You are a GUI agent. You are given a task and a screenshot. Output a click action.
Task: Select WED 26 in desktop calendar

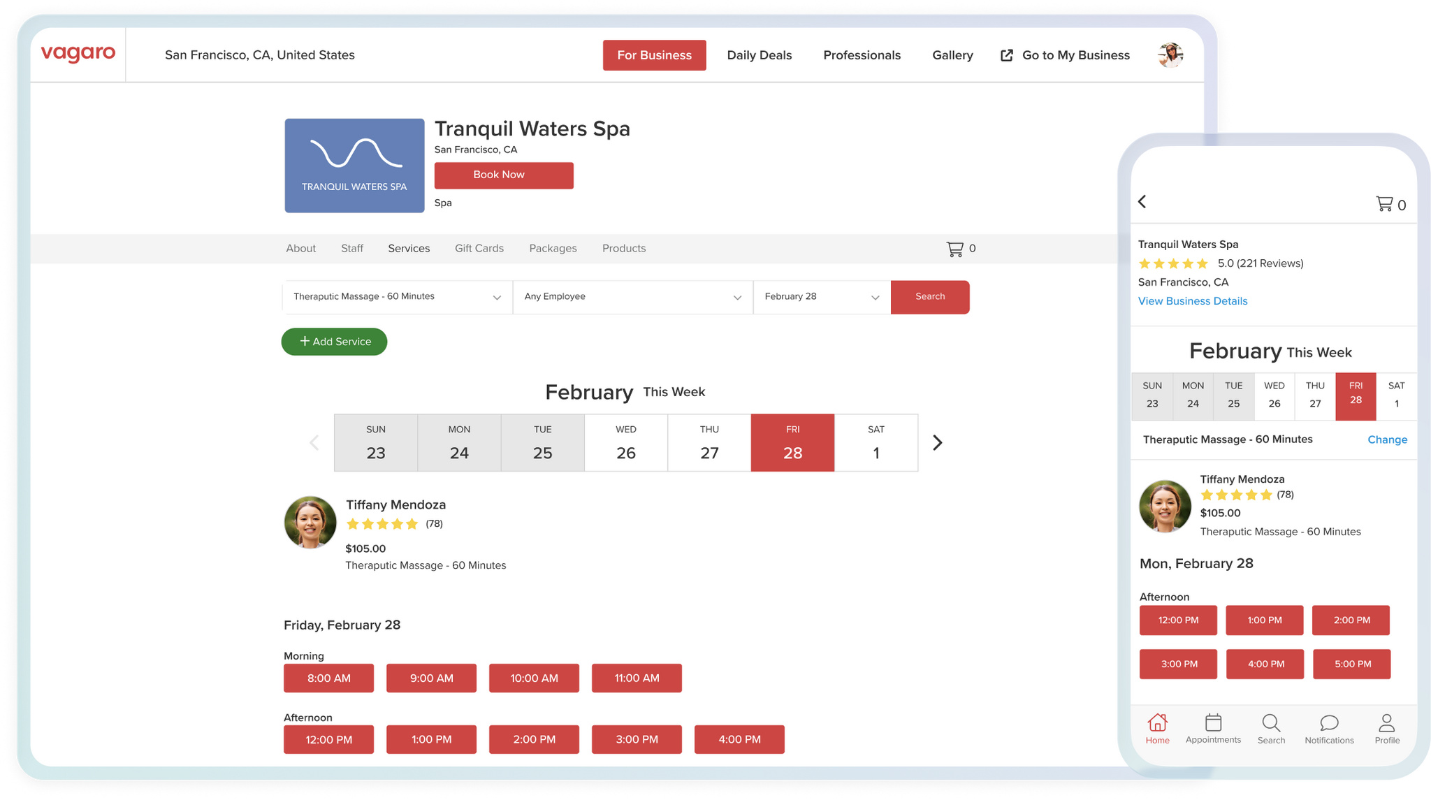pos(626,443)
